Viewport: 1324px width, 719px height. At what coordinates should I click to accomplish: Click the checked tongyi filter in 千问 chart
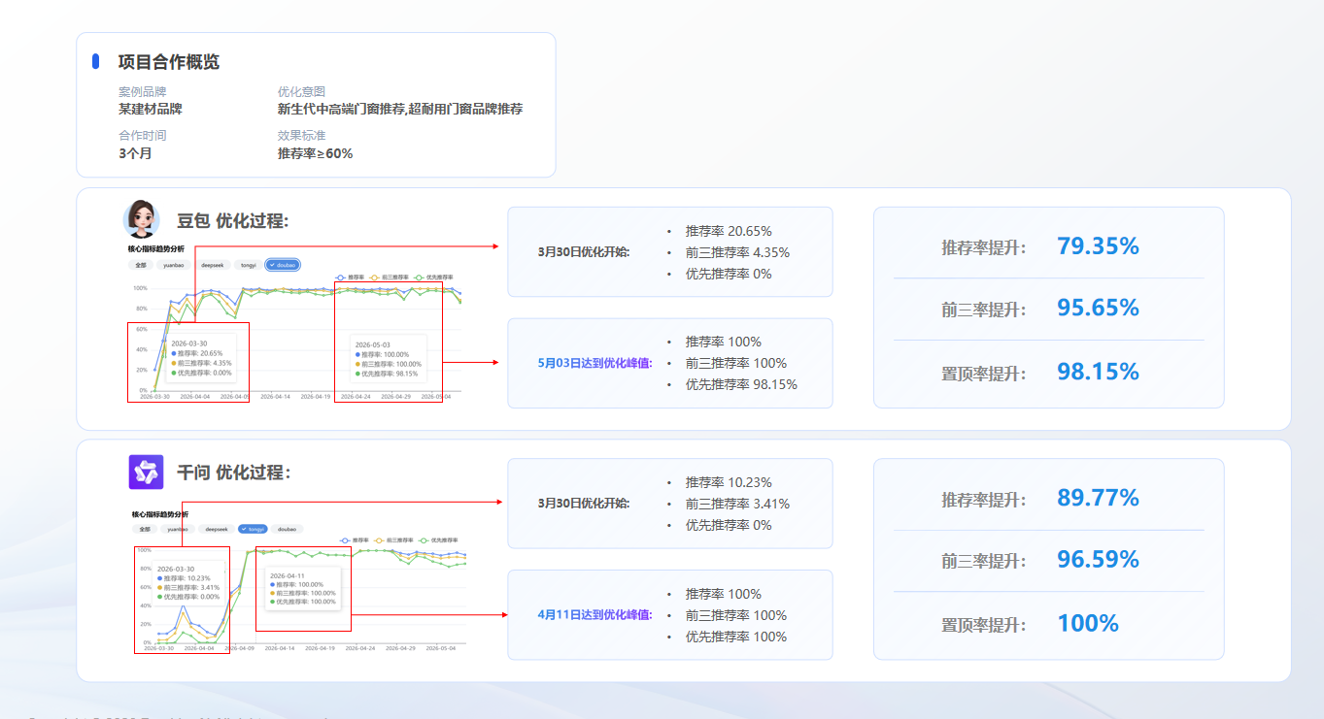click(253, 529)
